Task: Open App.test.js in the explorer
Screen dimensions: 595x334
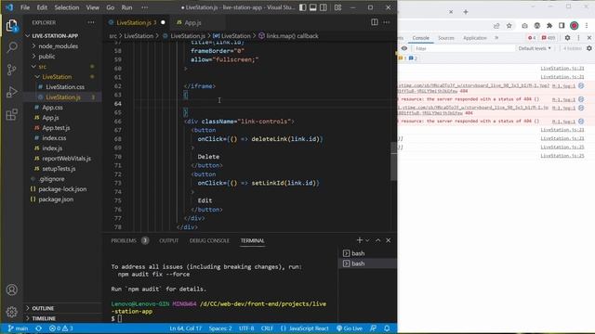Action: [56, 128]
